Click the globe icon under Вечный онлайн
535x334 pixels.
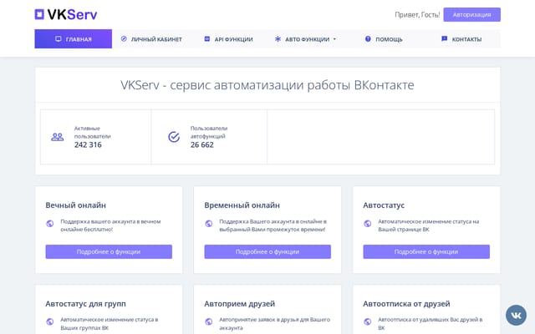tap(50, 224)
